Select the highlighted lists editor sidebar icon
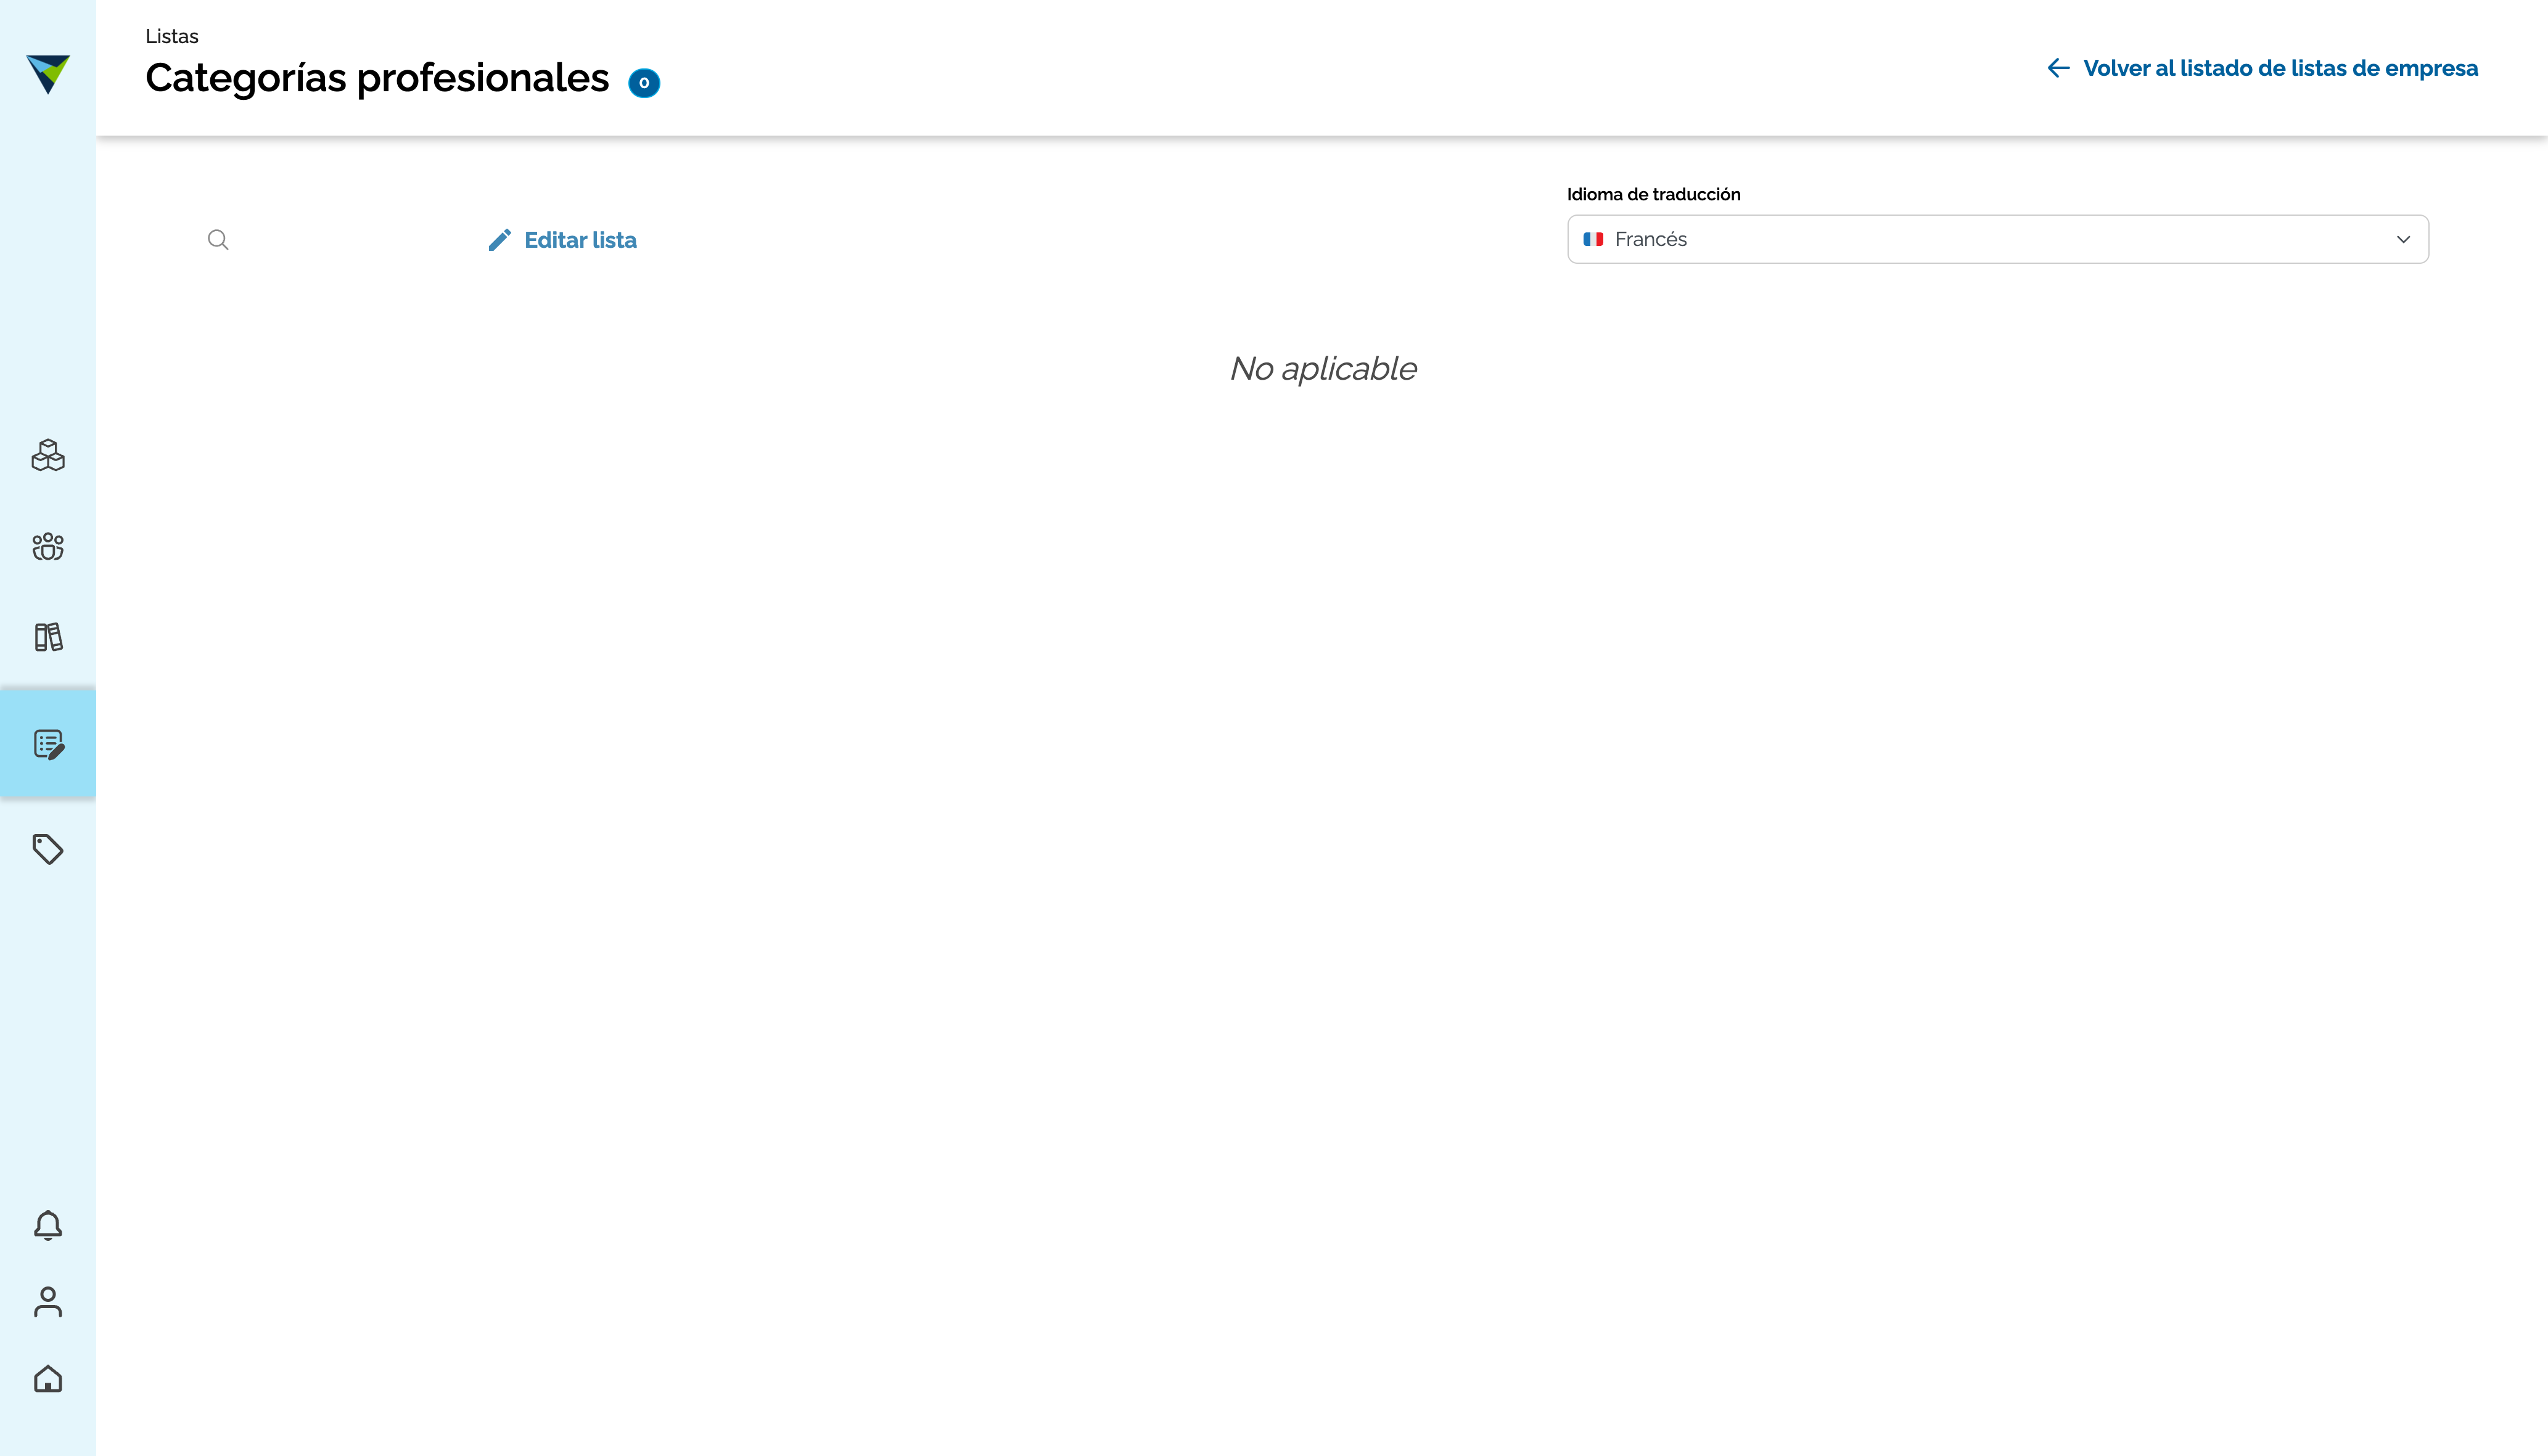Image resolution: width=2548 pixels, height=1456 pixels. (48, 744)
